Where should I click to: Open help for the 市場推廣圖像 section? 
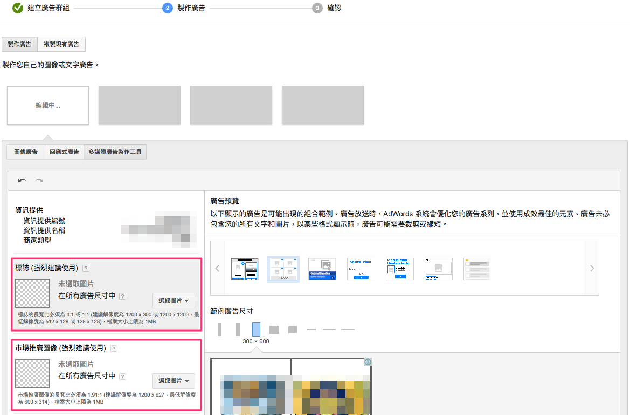(x=114, y=348)
